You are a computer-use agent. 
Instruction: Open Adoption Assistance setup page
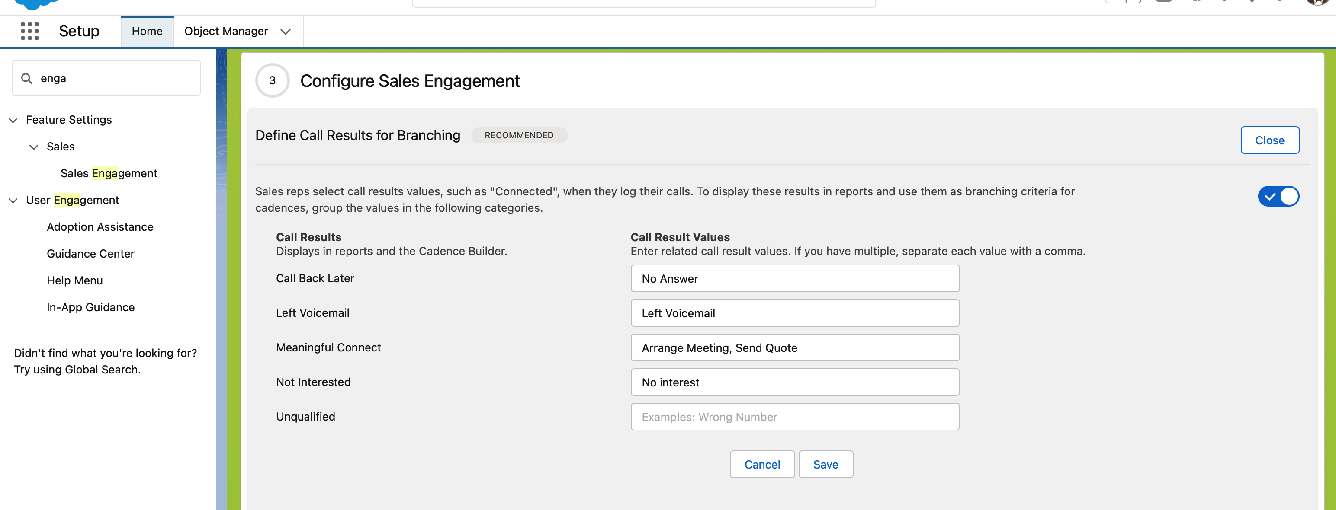100,226
